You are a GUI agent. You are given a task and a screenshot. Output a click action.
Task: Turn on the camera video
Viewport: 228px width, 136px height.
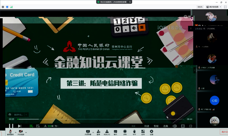[21, 132]
